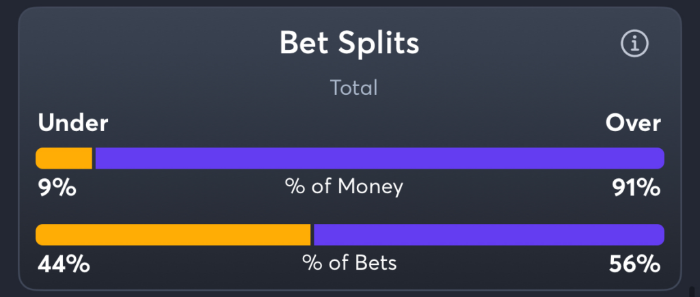Click the rounded right end of money bar
The width and height of the screenshot is (700, 297).
tap(660, 158)
